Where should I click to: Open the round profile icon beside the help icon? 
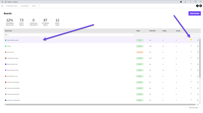pos(201,6)
